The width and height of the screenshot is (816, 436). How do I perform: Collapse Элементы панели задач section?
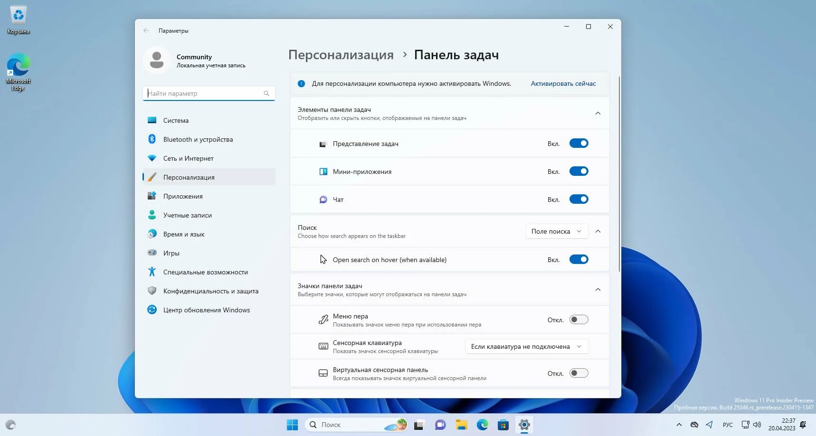pos(598,113)
